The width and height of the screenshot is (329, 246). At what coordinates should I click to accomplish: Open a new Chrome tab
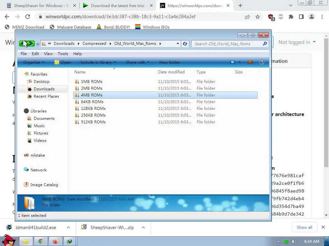click(240, 6)
